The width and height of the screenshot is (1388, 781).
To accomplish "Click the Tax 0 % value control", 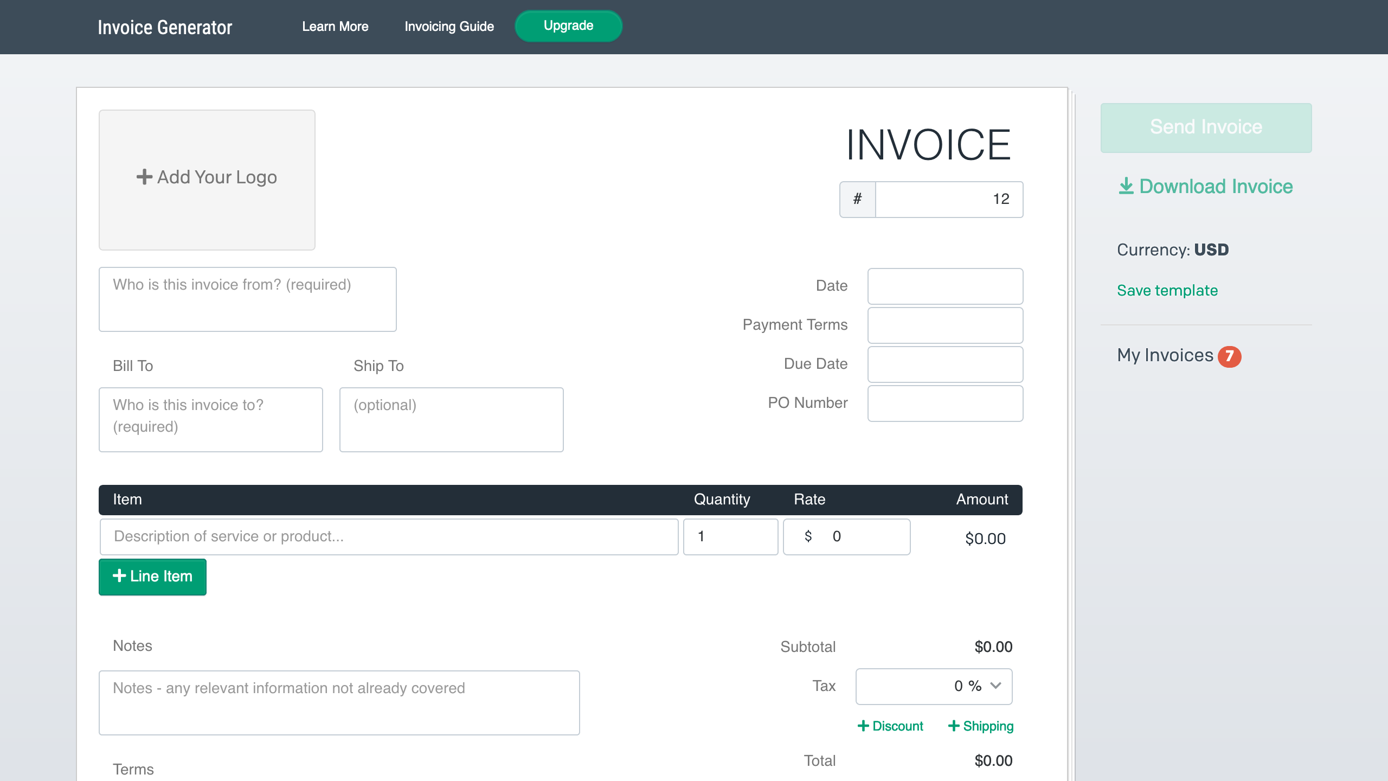I will click(x=934, y=686).
